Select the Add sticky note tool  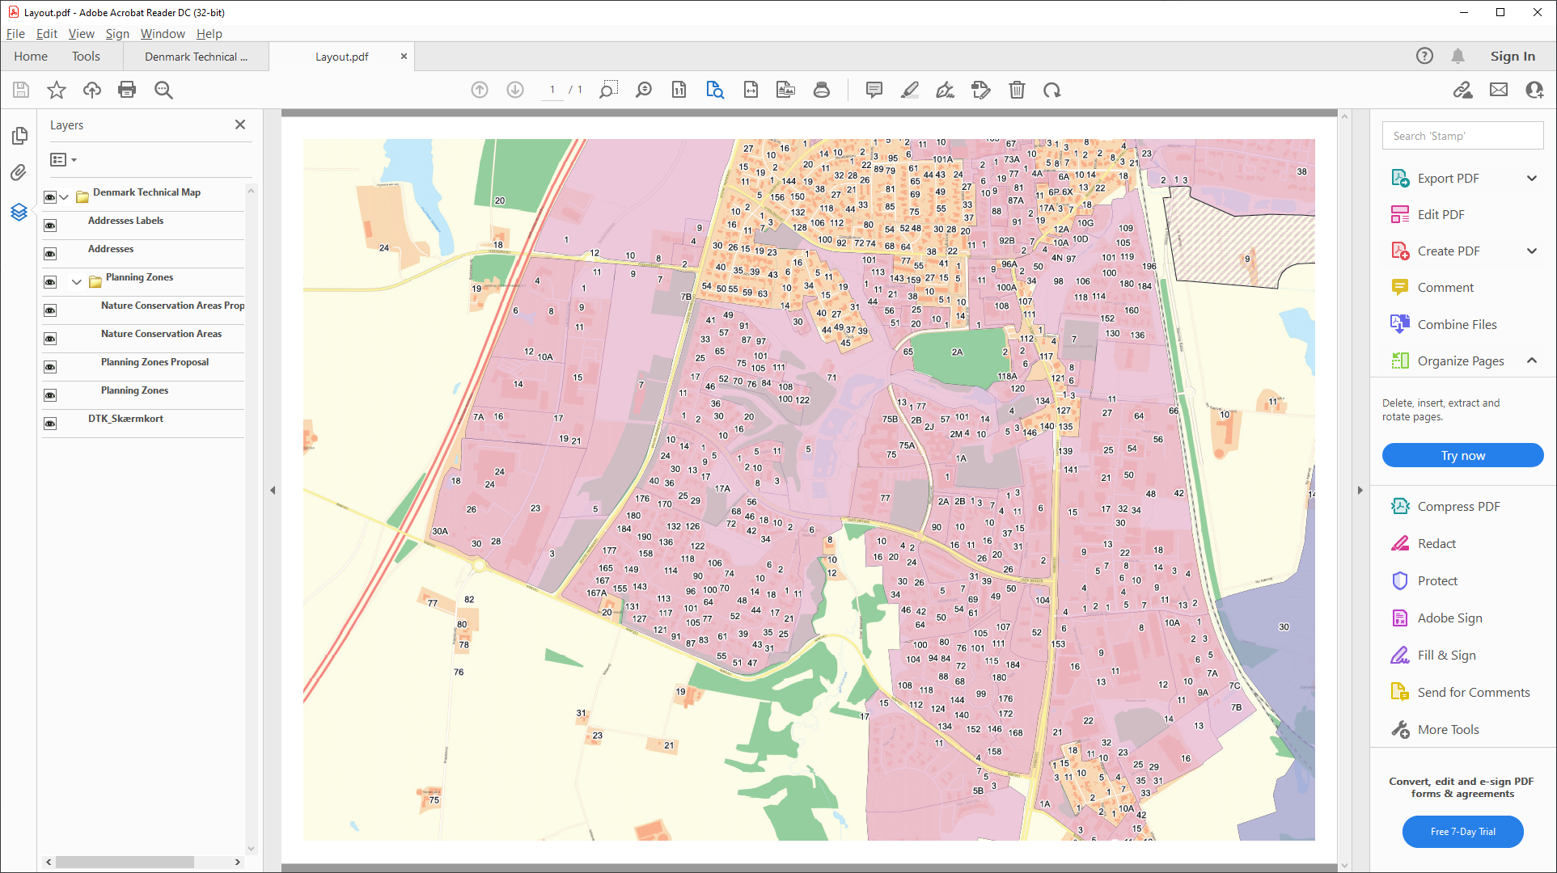click(874, 90)
